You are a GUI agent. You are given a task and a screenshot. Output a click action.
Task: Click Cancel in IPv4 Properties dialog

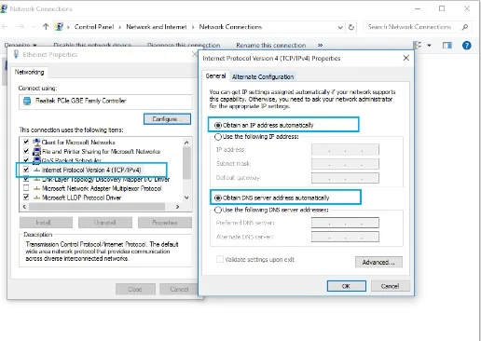tap(390, 286)
